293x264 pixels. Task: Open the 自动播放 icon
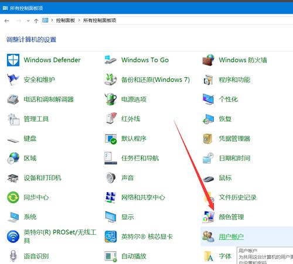(x=111, y=256)
